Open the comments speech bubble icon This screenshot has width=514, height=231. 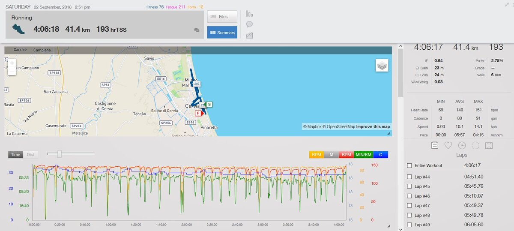pyautogui.click(x=249, y=24)
